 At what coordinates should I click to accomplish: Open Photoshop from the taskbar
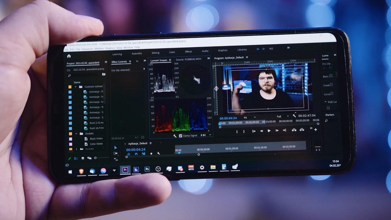[147, 169]
